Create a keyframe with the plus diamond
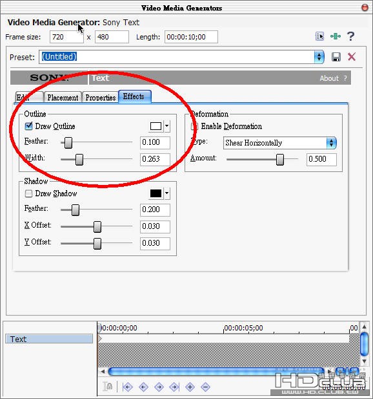373x399 pixels. point(190,387)
